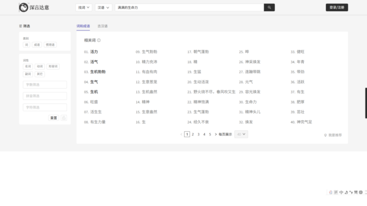Open the result 野火烧不尽，春风吹又生

[x=215, y=92]
